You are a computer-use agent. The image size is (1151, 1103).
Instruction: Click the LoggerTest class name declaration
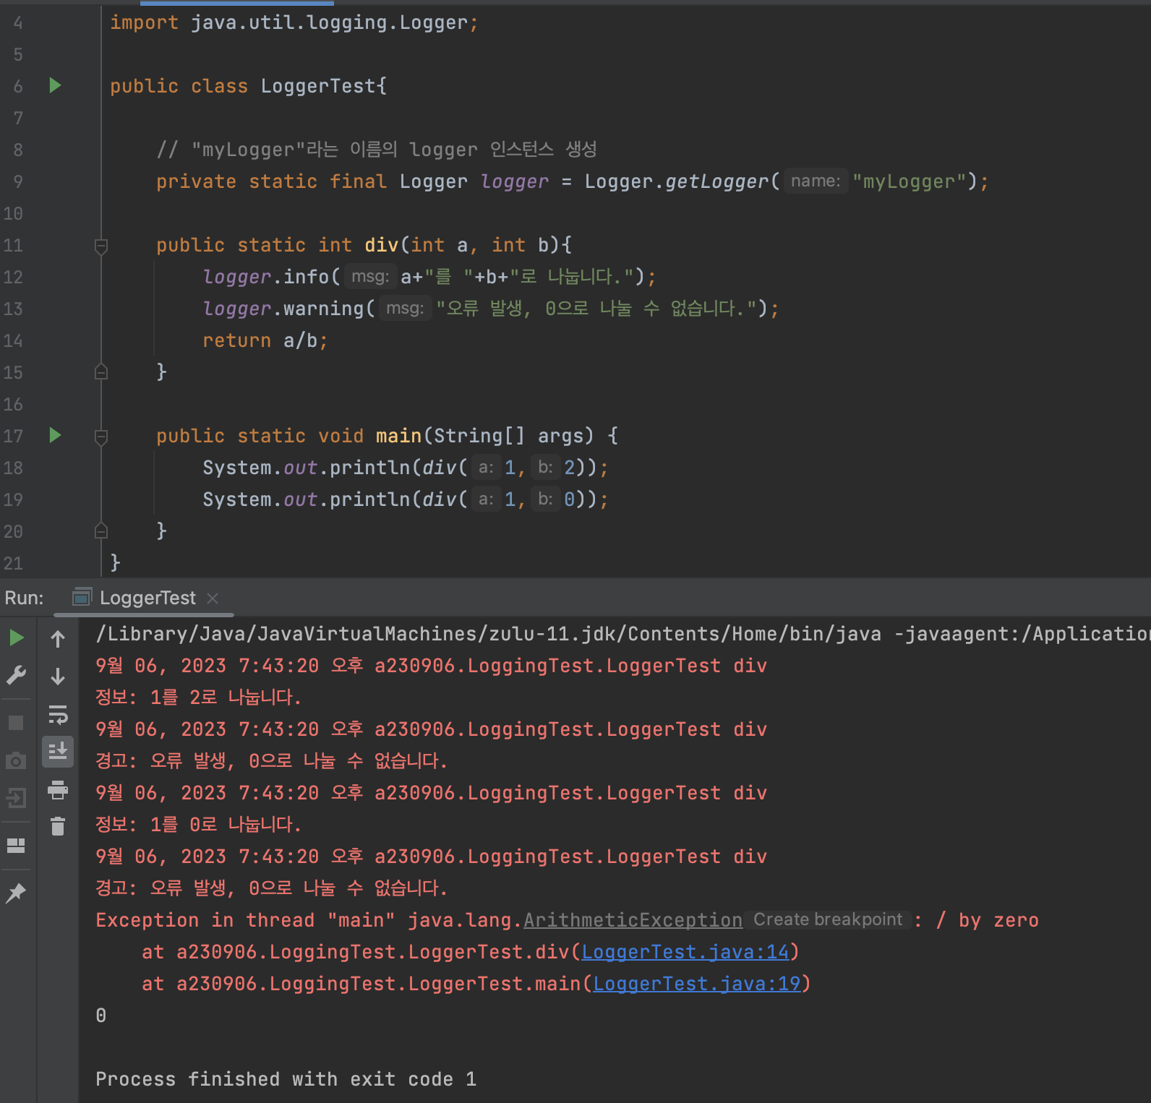coord(318,86)
